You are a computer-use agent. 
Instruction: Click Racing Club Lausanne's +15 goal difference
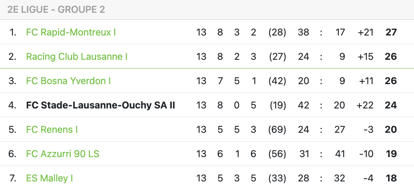[366, 57]
